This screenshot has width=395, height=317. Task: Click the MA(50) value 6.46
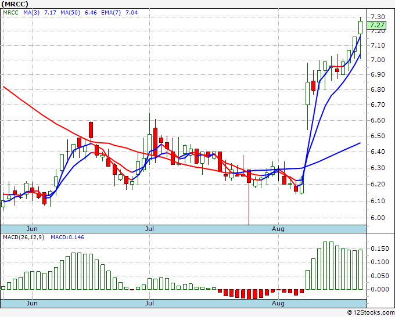coord(91,13)
